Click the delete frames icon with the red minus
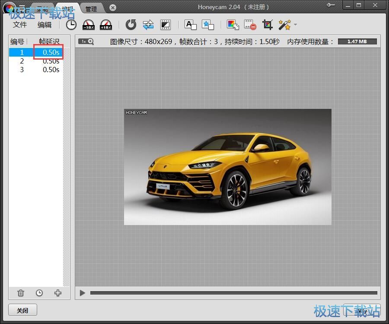This screenshot has width=389, height=324. 250,25
